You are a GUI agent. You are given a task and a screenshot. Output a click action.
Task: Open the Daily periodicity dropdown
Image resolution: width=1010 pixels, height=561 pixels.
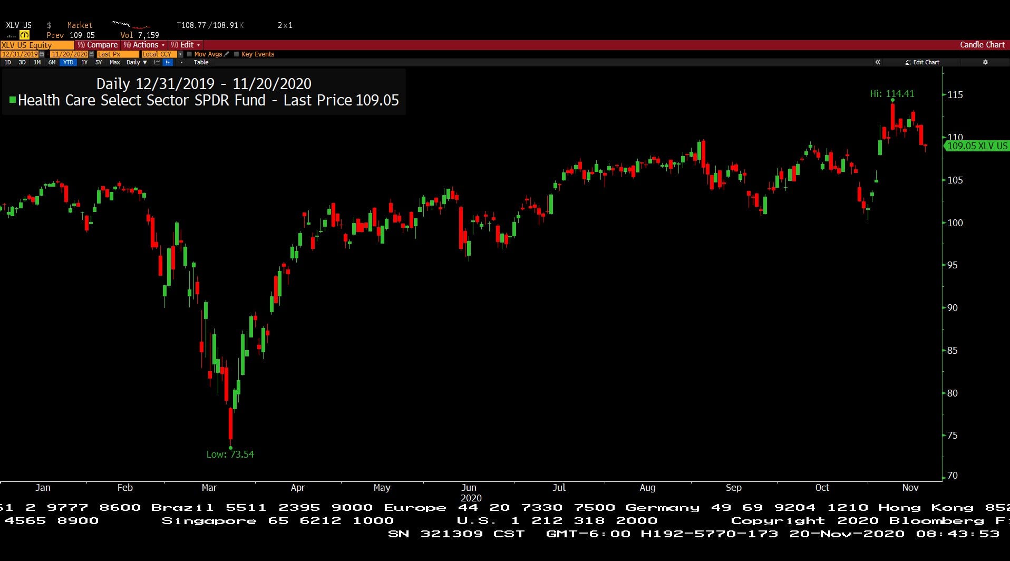[137, 62]
